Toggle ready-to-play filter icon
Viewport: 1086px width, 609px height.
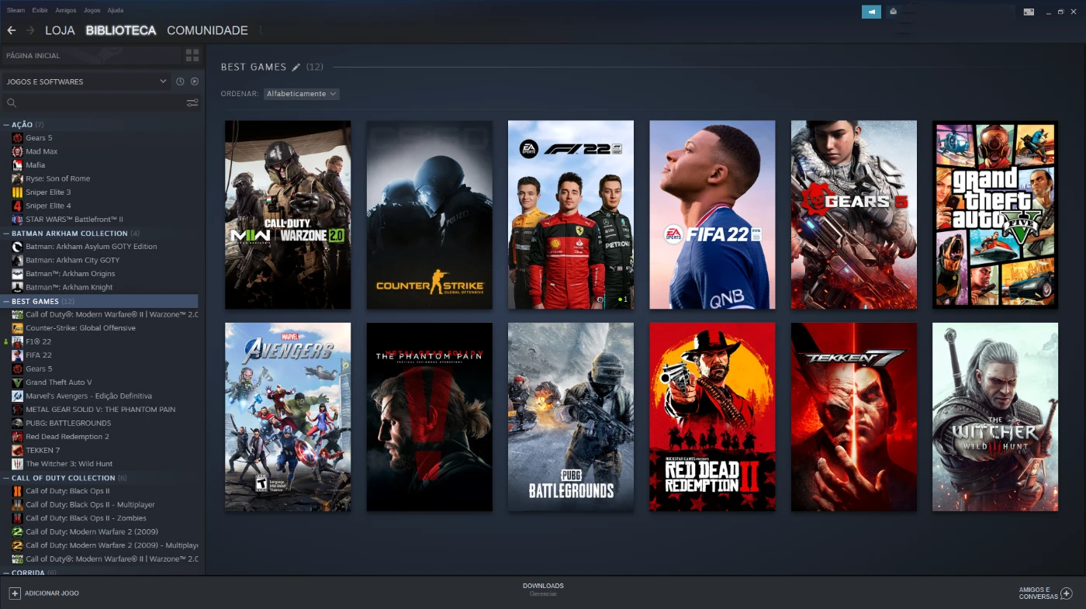pyautogui.click(x=195, y=81)
